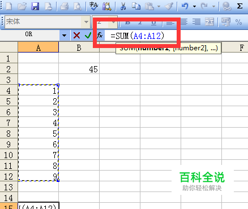
Task: Toggle Bold formatting
Action: [127, 22]
